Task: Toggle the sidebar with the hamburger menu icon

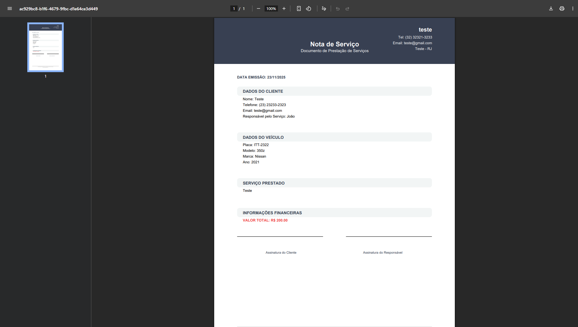Action: click(10, 8)
